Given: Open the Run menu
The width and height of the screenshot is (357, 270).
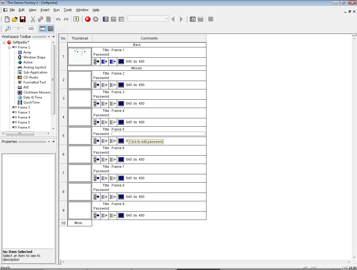Looking at the screenshot, I should click(57, 10).
